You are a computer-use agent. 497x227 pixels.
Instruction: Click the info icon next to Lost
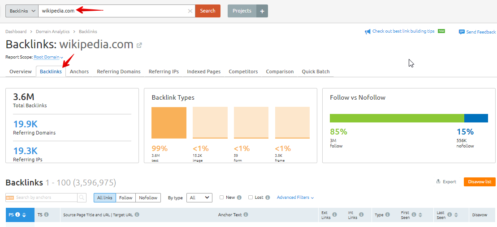[x=268, y=198]
